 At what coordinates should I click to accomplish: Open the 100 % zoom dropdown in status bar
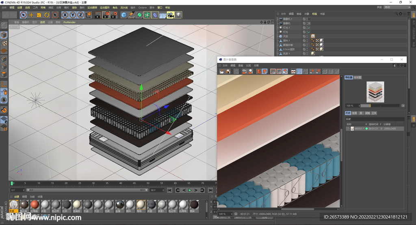pos(225,214)
